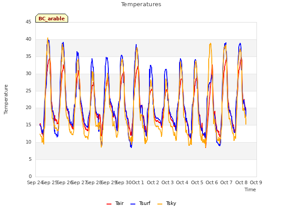Image resolution: width=283 pixels, height=212 pixels.
Task: Click the 0 y-axis tick label
Action: point(30,176)
